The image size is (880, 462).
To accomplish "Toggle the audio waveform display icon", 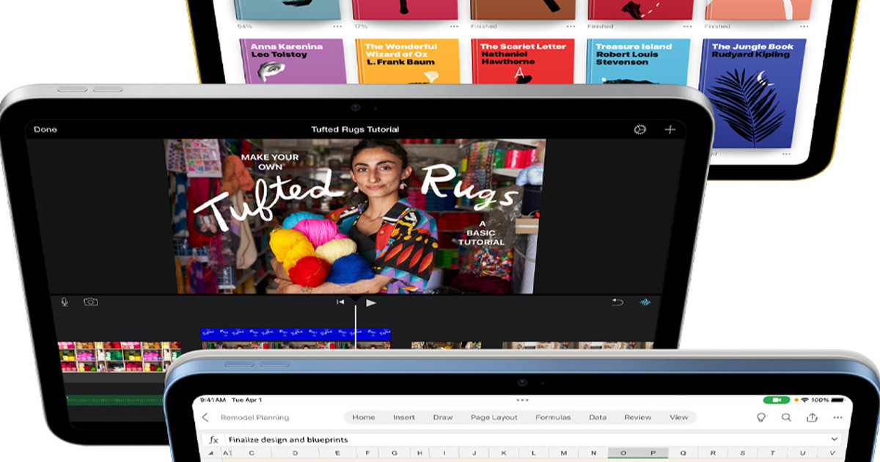I will coord(645,302).
